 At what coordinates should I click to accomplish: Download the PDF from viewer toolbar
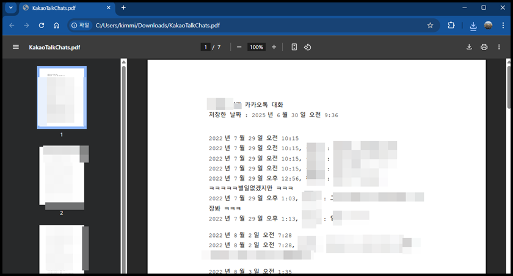(469, 47)
